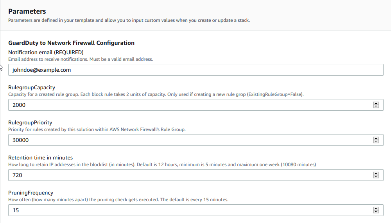Click the description 'How long to retain IP addresses'
The image size is (391, 223).
tap(162, 165)
